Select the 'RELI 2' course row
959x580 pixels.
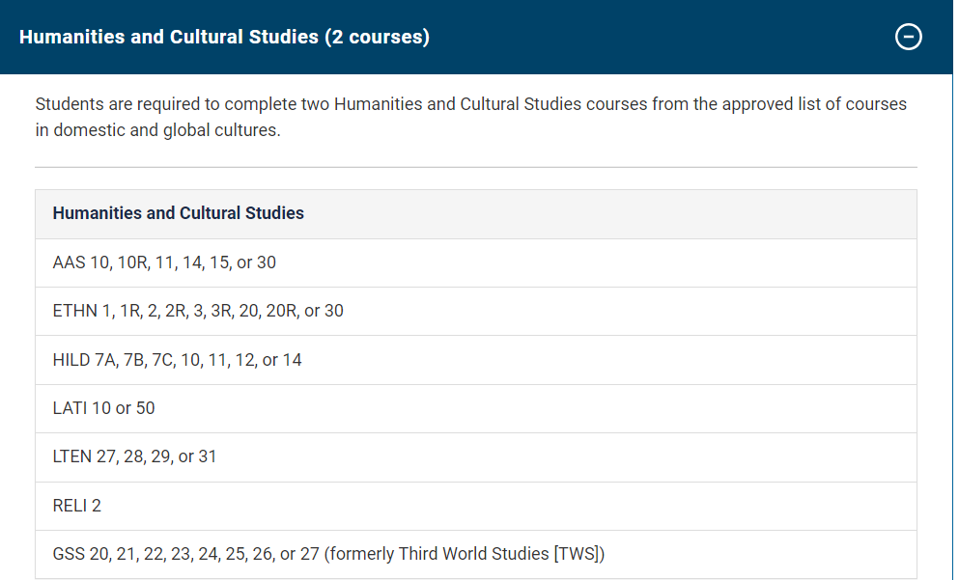coord(76,506)
